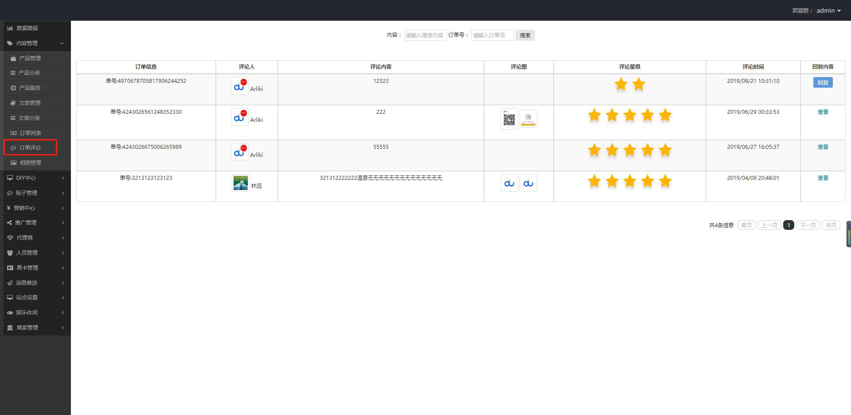Click the 文章管理 book icon

pyautogui.click(x=13, y=103)
